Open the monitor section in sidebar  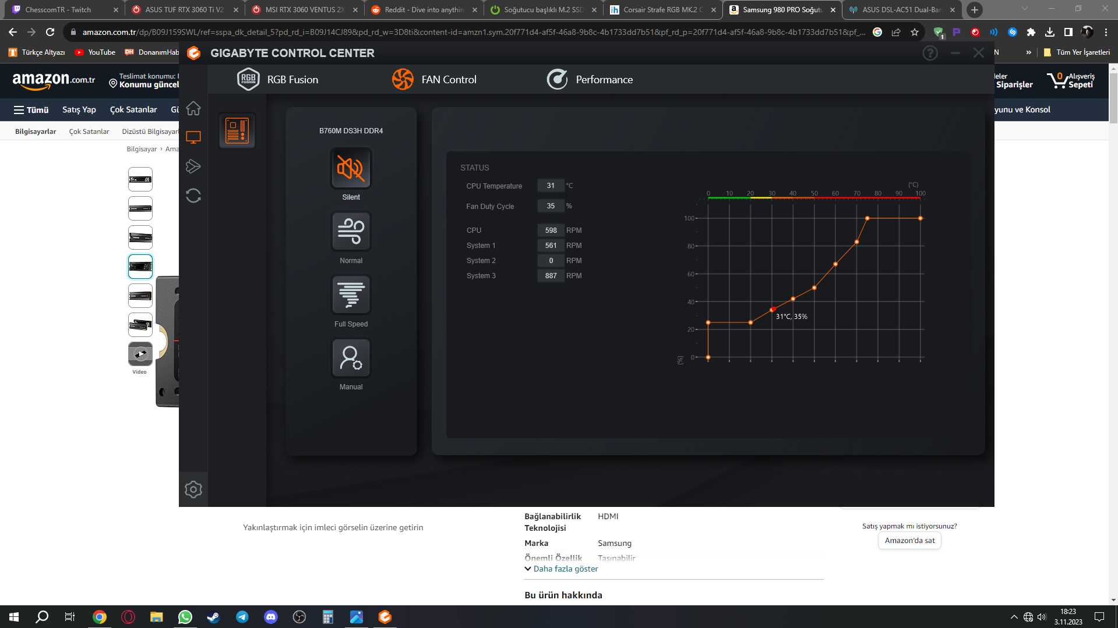[x=193, y=137]
